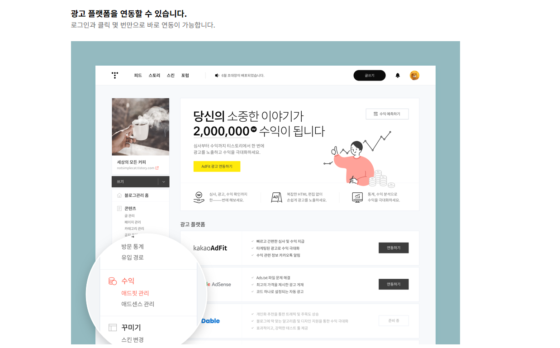
Task: Click AdFit 광고 연동하기 yellow button
Action: [x=217, y=167]
